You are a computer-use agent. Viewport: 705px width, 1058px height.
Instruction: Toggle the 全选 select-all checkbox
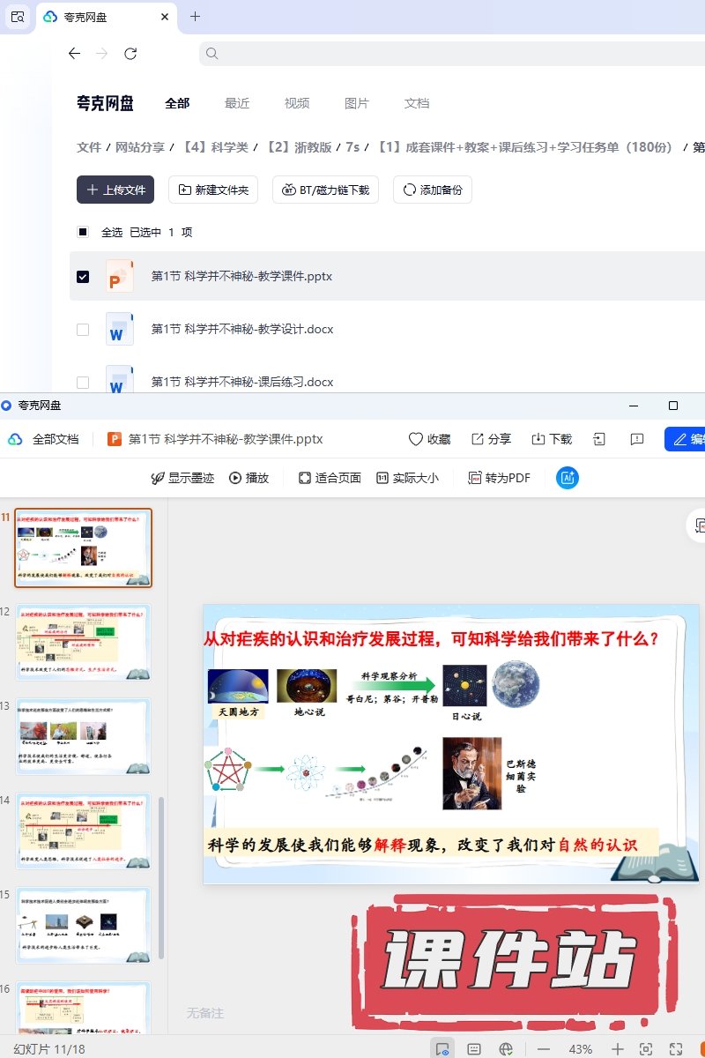[x=83, y=233]
